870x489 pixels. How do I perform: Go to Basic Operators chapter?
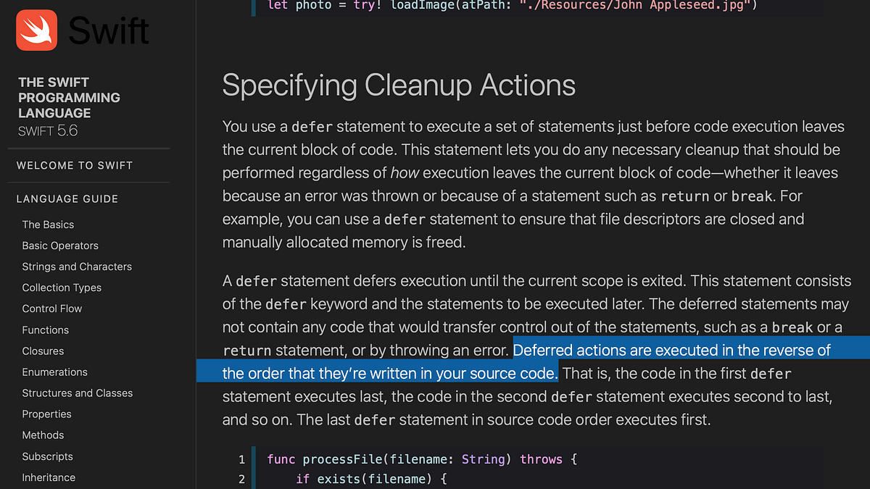(60, 246)
